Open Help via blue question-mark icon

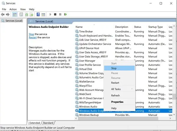click(x=38, y=14)
